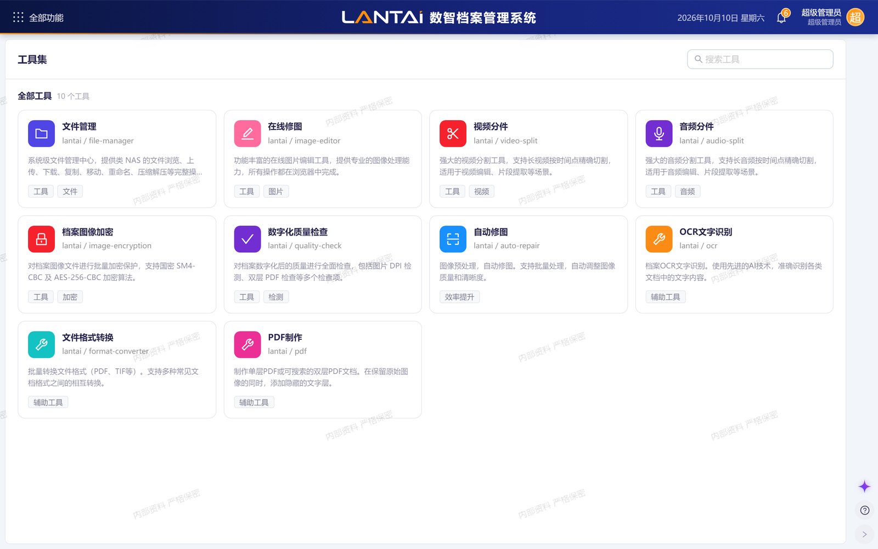Open the 在线修图 tool title
The image size is (878, 549).
tap(285, 126)
